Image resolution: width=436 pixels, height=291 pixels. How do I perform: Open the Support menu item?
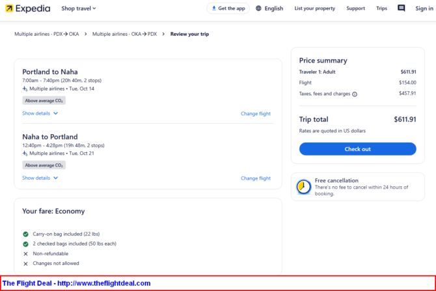[x=355, y=8]
